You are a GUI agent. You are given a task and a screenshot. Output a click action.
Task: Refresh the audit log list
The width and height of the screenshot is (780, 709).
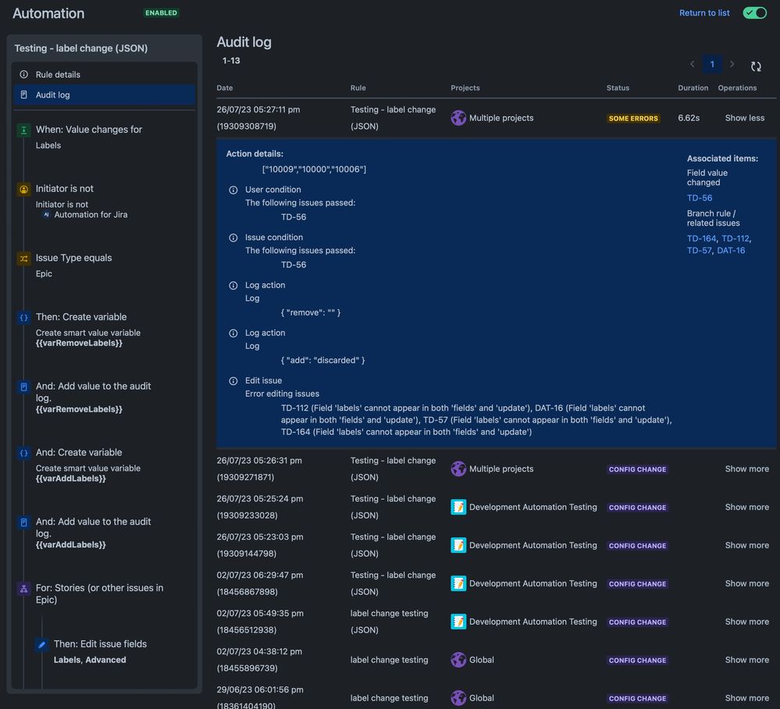point(756,66)
